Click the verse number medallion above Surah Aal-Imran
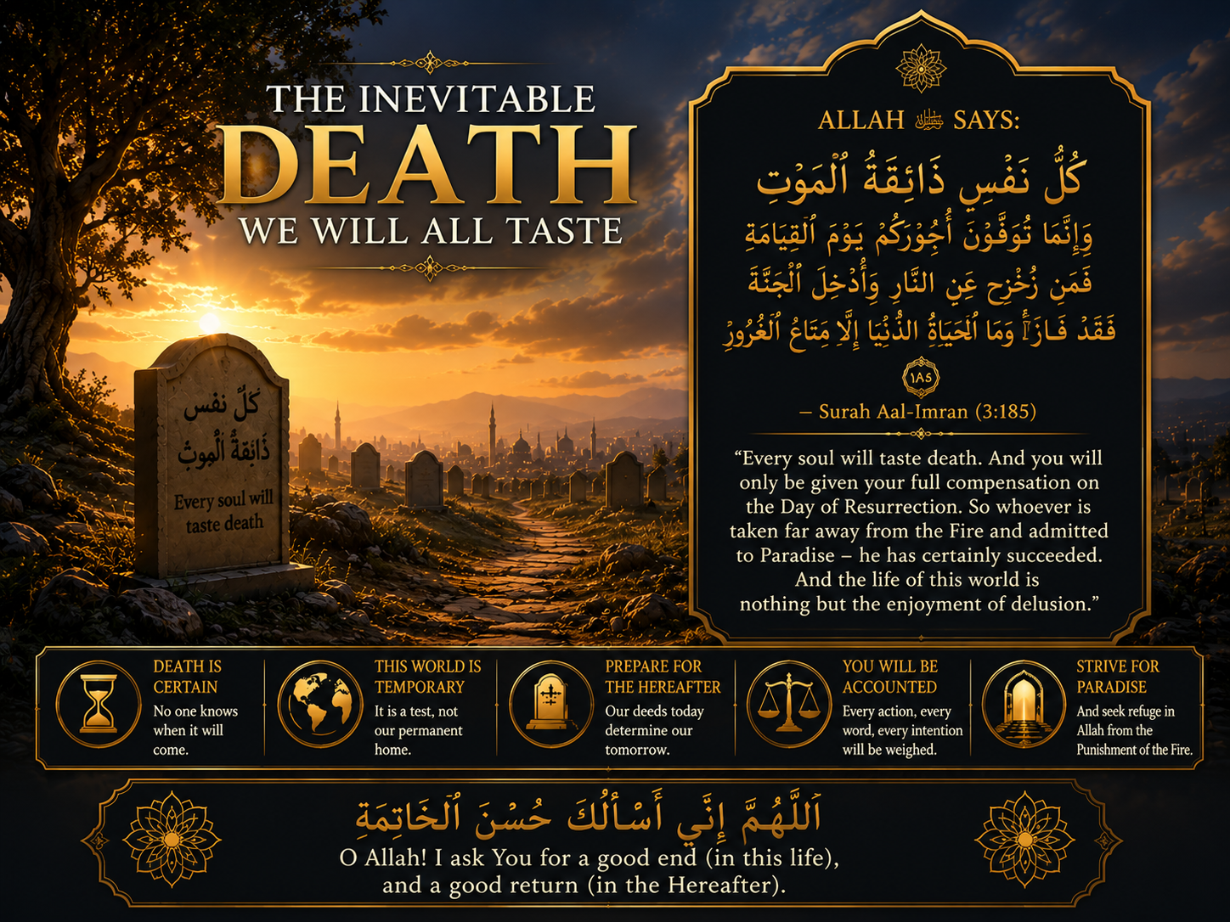Image resolution: width=1230 pixels, height=922 pixels. pyautogui.click(x=920, y=378)
